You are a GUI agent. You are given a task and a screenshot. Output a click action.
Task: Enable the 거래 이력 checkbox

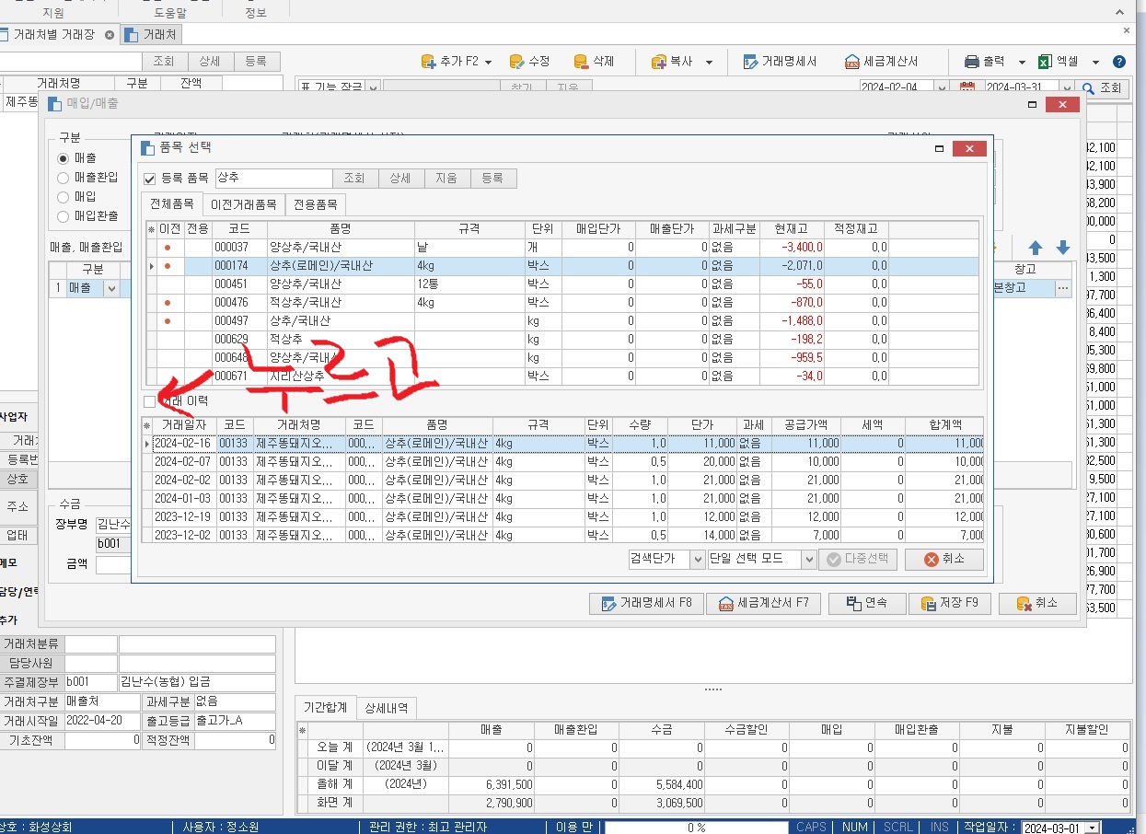[x=150, y=401]
